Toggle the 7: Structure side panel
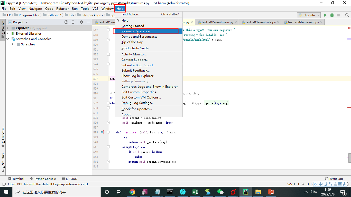Viewport: 351px width, 197px height. [x=3, y=160]
